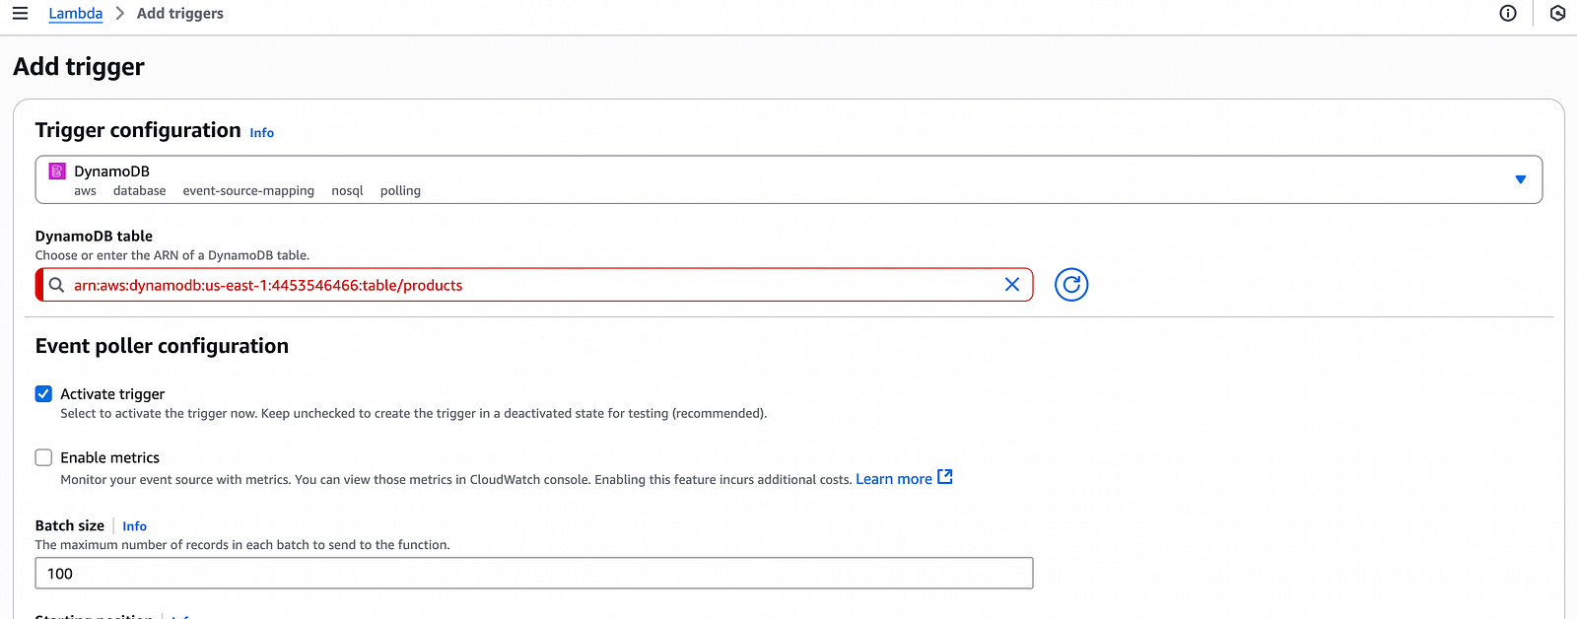Click the dropdown arrow of trigger source

click(1520, 179)
